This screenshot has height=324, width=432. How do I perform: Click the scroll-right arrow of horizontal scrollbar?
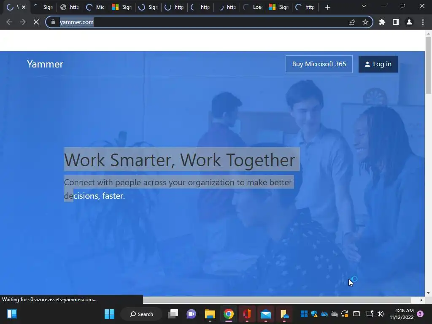coord(421,300)
